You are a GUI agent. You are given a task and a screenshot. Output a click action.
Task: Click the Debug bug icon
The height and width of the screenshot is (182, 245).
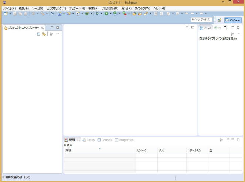[x=97, y=14]
